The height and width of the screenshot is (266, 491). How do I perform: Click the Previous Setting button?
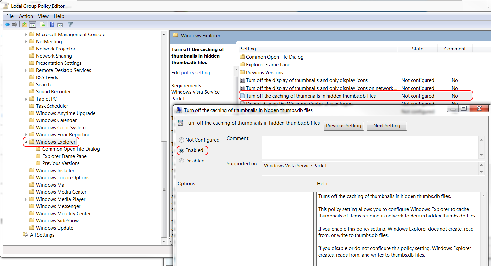point(344,126)
